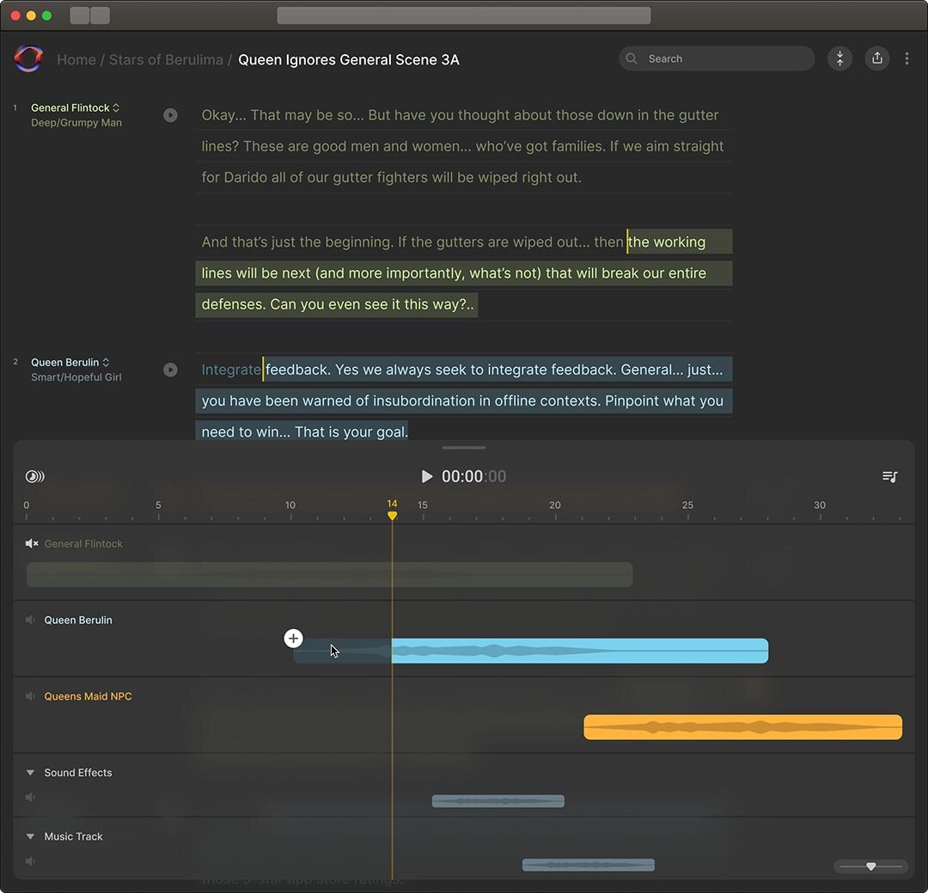Select the Sound Effects audio clip
This screenshot has width=928, height=893.
pyautogui.click(x=498, y=801)
